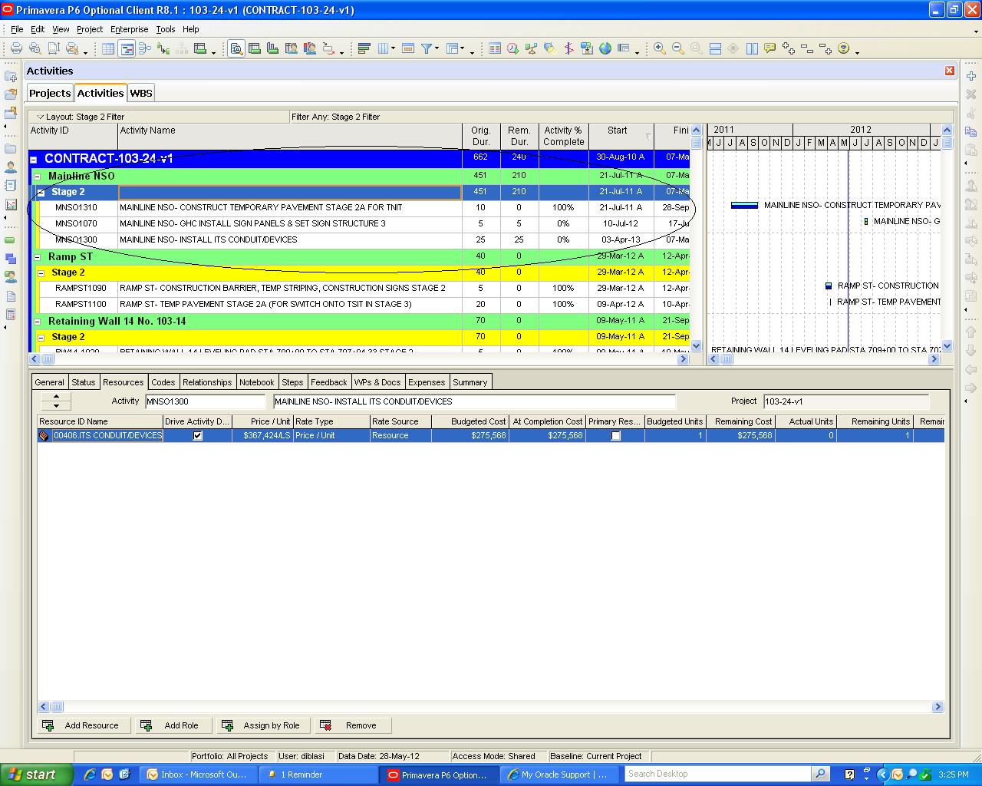The width and height of the screenshot is (982, 786).
Task: Show the activity usage profile icon
Action: point(273,48)
